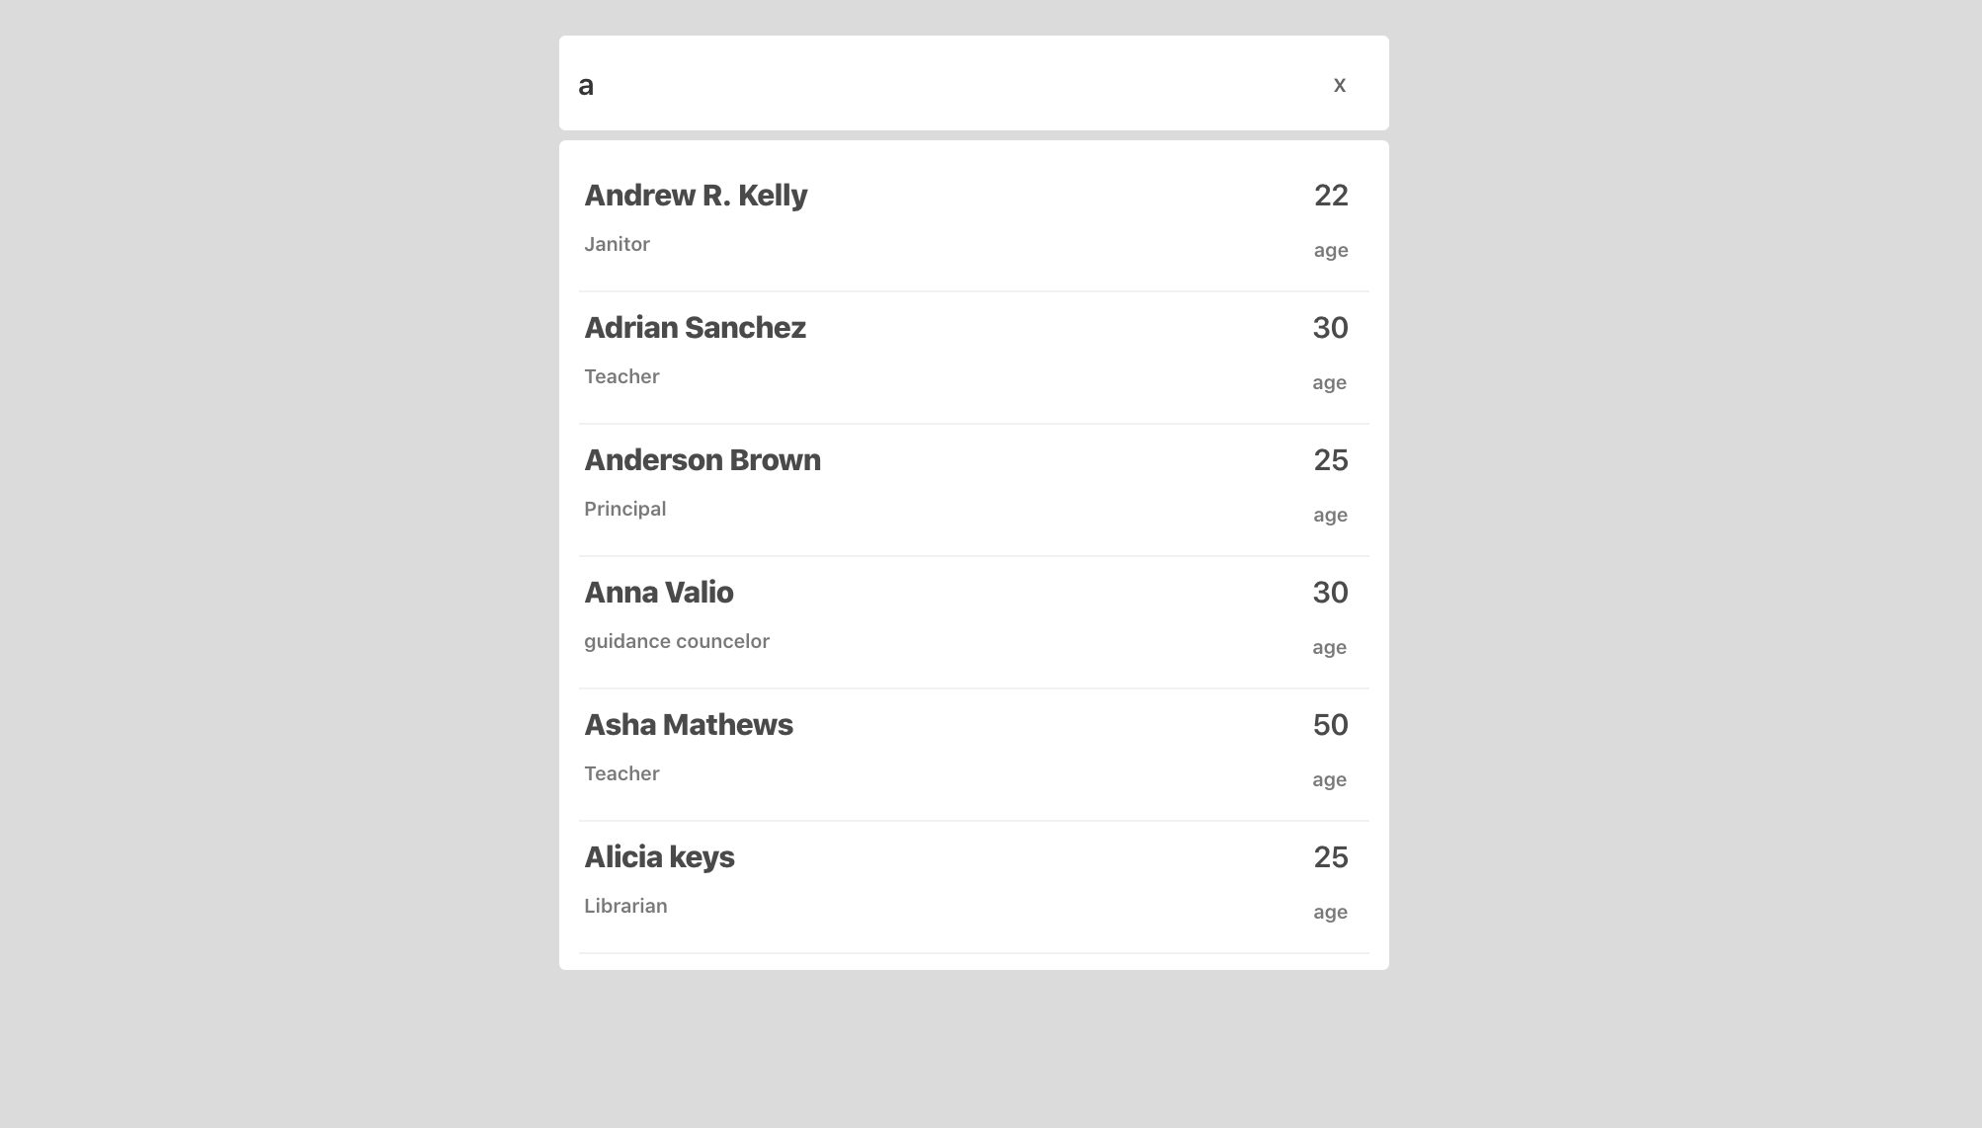Click the Librarian label under Alicia keys
Image resolution: width=1982 pixels, height=1128 pixels.
[x=625, y=906]
